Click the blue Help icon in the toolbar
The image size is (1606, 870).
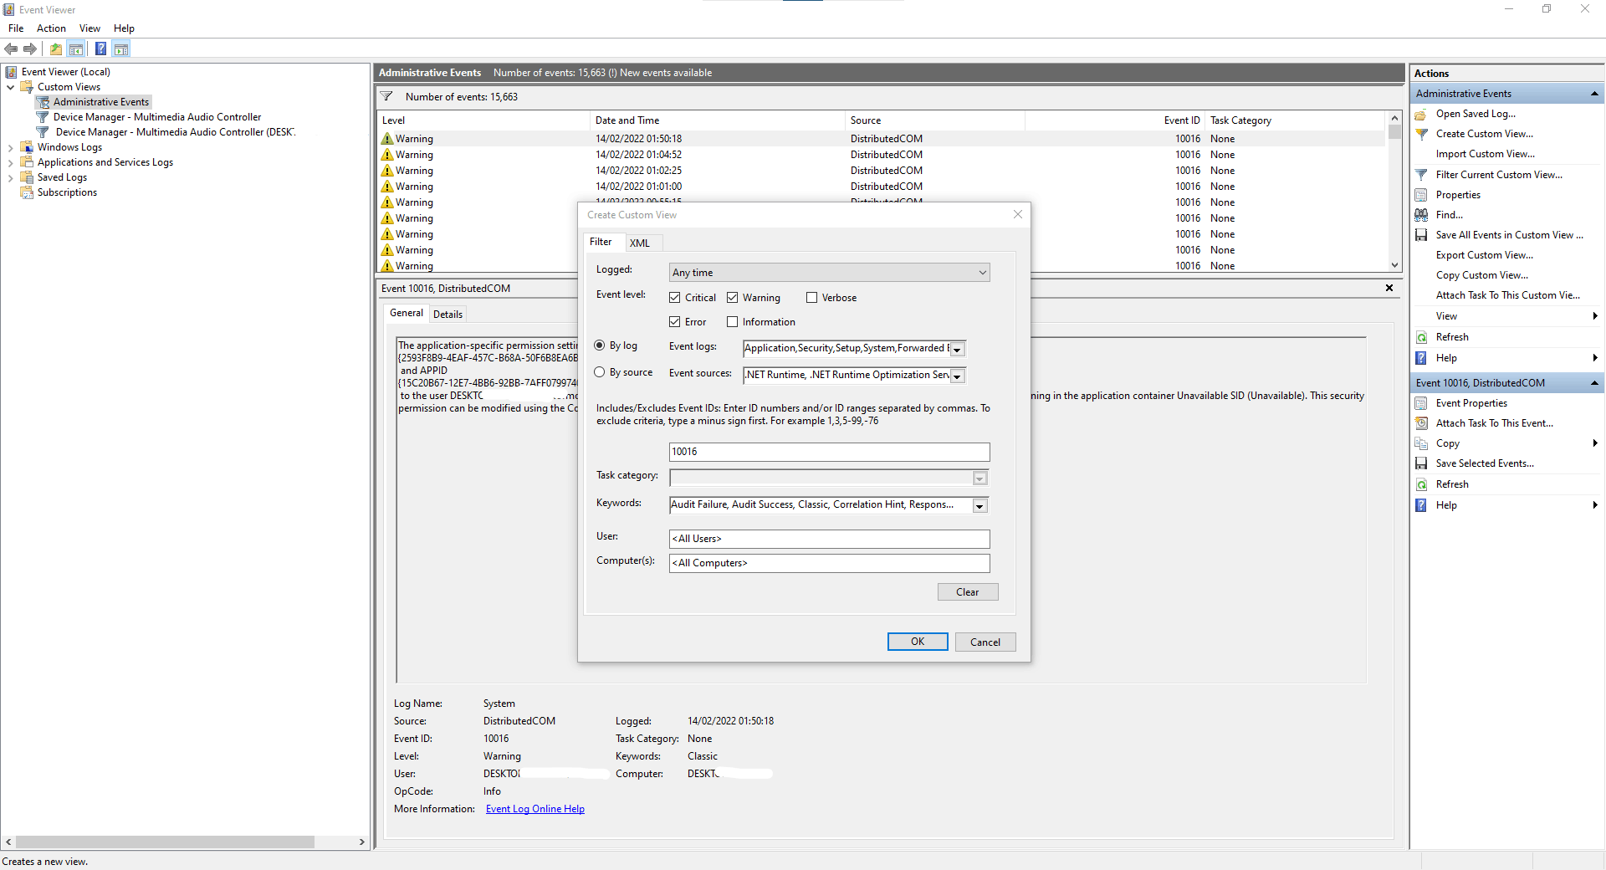(x=100, y=49)
